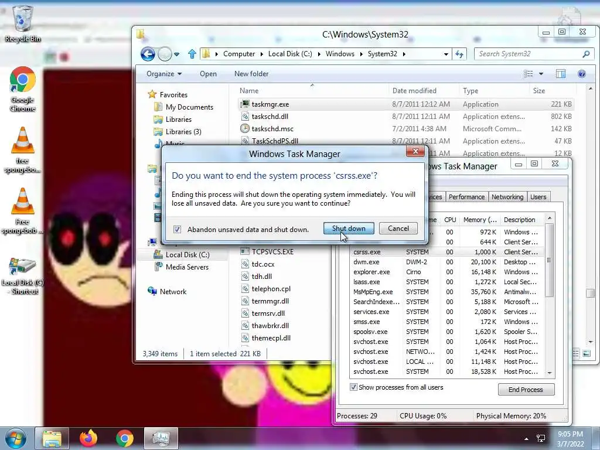Viewport: 600px width, 450px height.
Task: Click the clock showing 9:05 PM
Action: pos(570,434)
